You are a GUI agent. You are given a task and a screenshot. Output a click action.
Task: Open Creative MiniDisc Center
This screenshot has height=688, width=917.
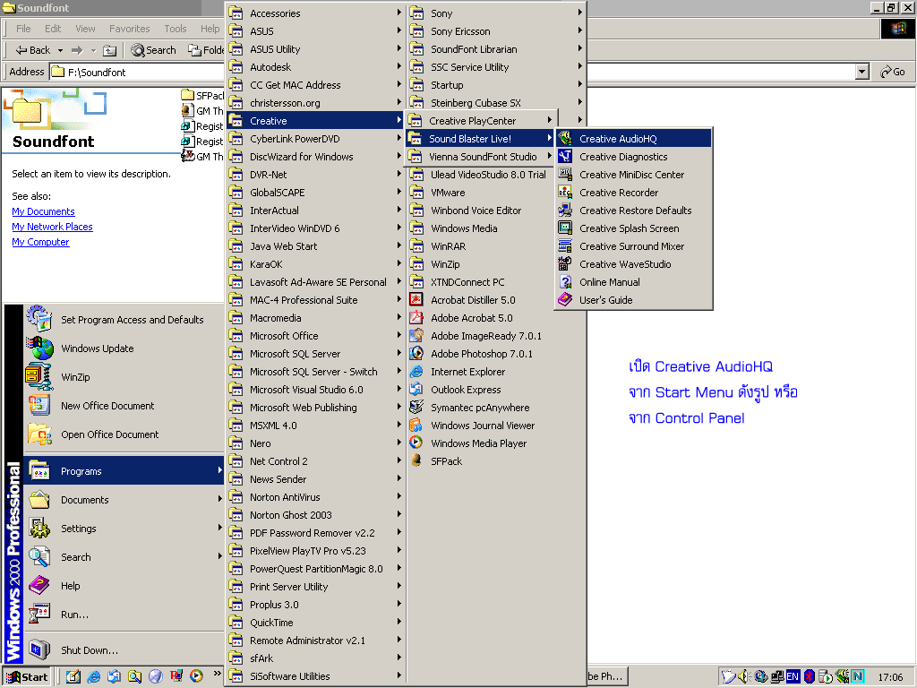[633, 175]
